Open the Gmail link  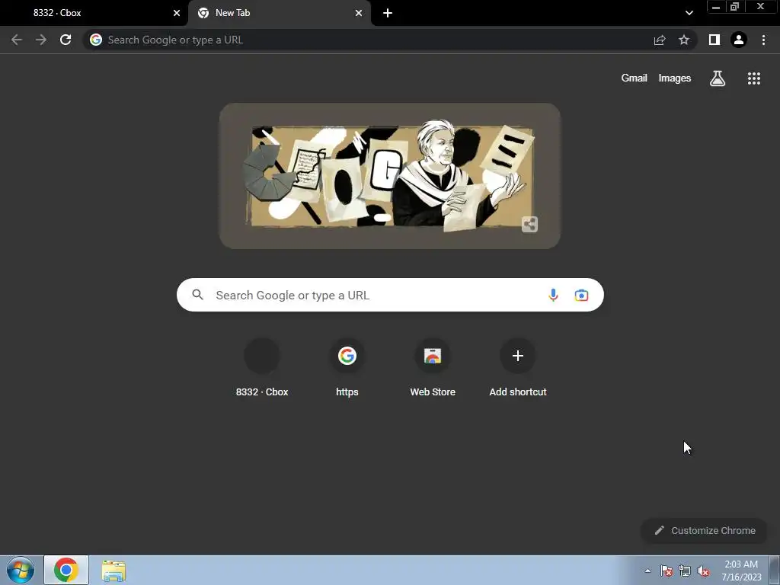(635, 78)
